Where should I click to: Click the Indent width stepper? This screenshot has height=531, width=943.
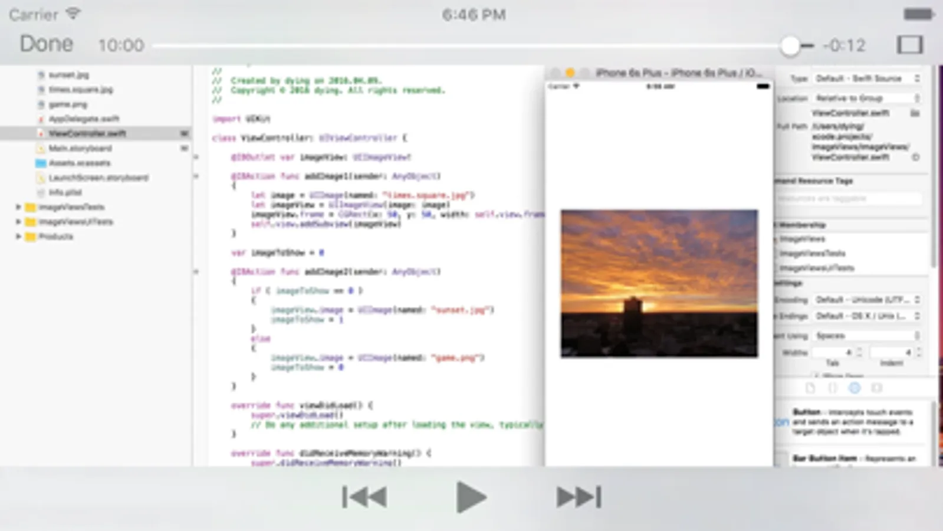pos(918,352)
